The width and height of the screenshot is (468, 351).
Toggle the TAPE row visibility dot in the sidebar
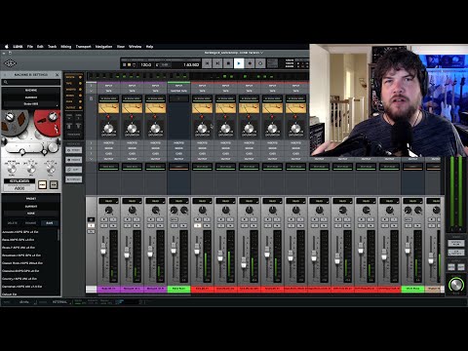tap(80, 83)
